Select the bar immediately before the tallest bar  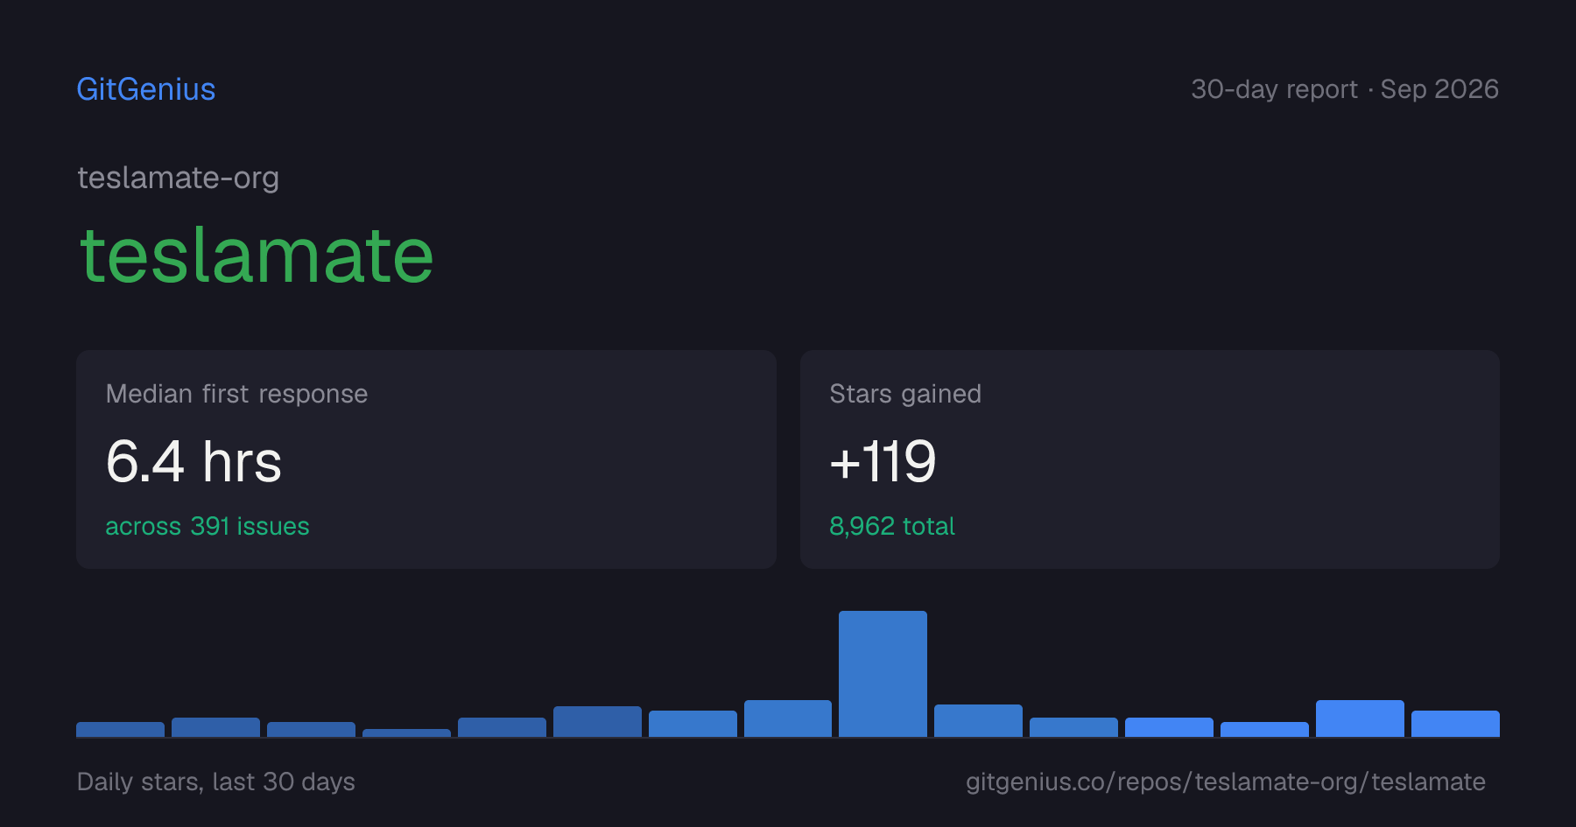click(x=788, y=718)
